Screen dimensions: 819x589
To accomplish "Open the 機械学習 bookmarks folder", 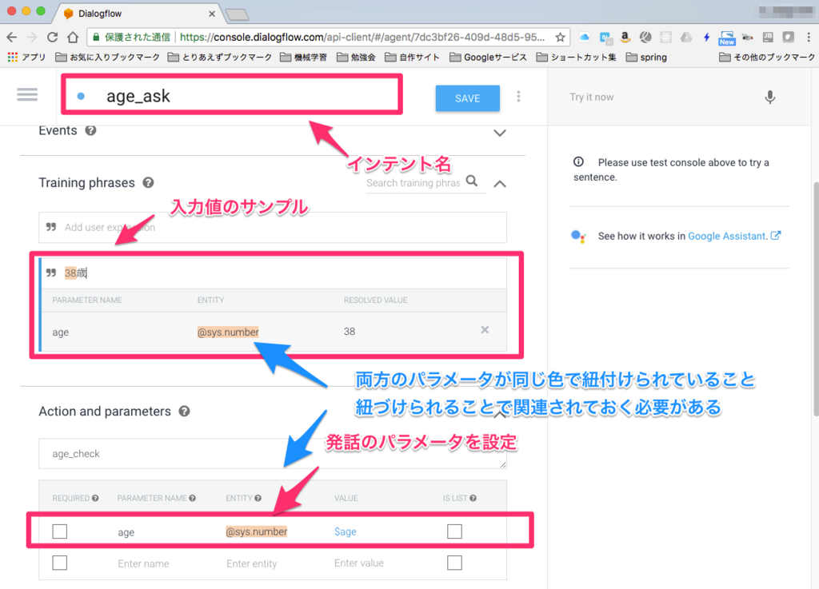I will (303, 57).
